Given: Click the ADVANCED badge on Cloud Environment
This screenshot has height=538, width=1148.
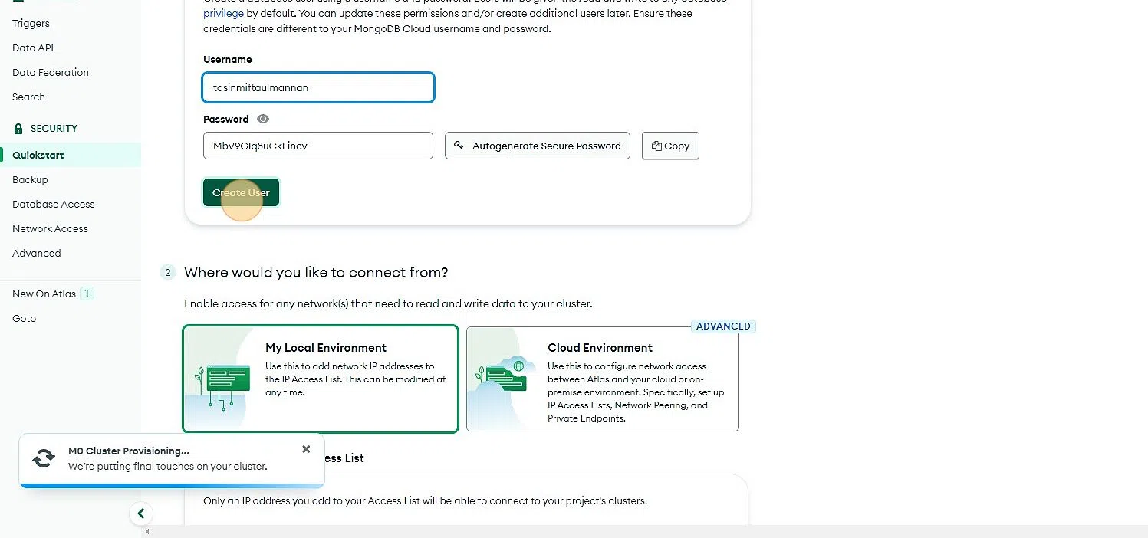Looking at the screenshot, I should click(723, 326).
